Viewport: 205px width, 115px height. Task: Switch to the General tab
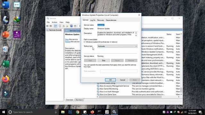[x=86, y=20]
